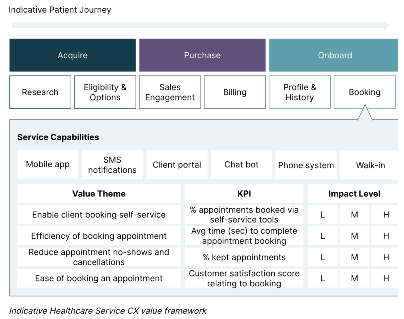Set H impact for % kept appointments

click(386, 257)
